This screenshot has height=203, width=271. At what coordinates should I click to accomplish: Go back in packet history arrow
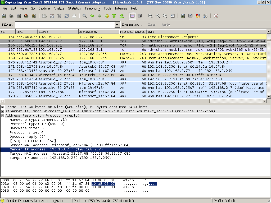pyautogui.click(x=92, y=16)
